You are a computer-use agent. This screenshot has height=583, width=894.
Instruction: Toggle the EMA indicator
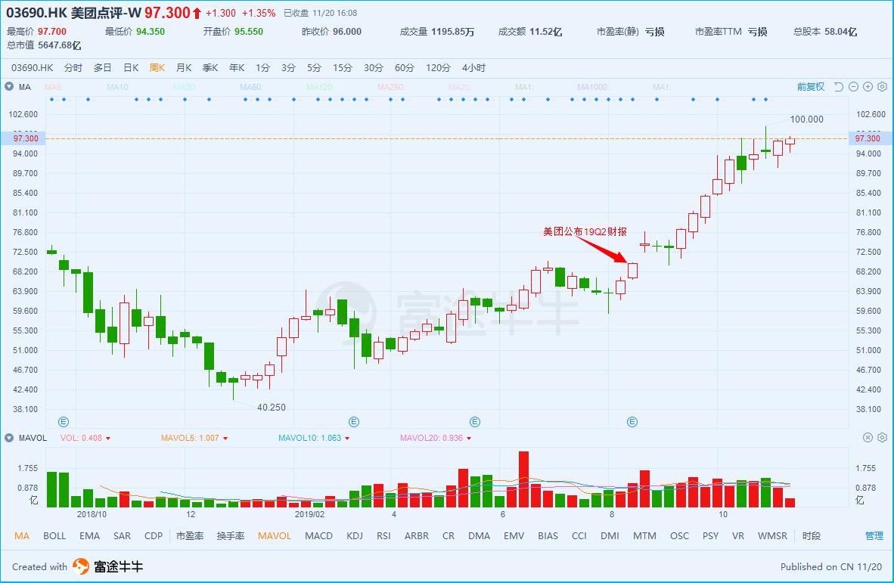point(89,535)
